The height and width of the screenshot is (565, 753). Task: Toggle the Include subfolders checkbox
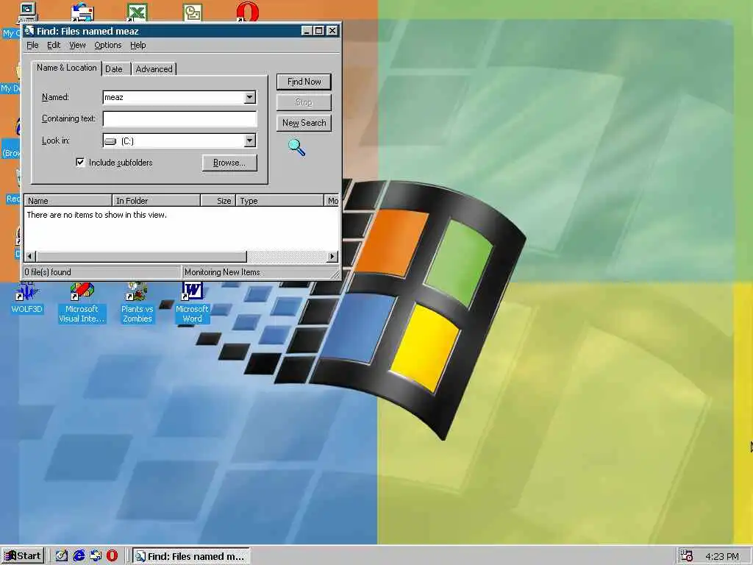point(80,163)
